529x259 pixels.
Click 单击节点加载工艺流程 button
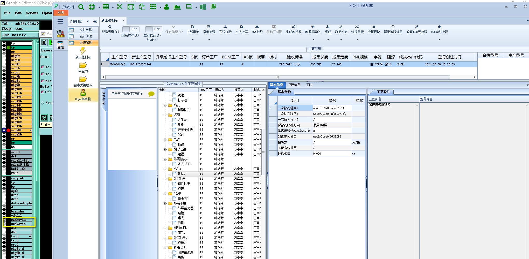click(x=127, y=94)
